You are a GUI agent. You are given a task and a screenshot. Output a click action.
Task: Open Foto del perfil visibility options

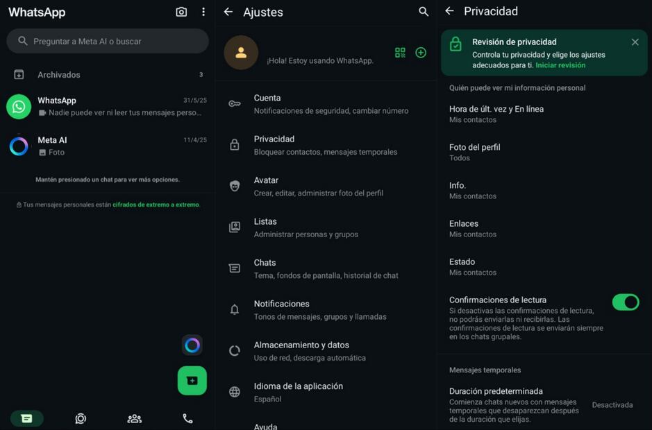tap(475, 152)
